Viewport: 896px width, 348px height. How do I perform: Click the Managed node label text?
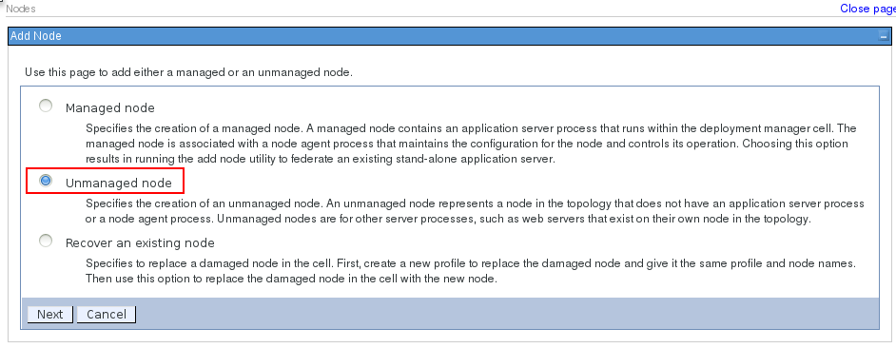click(109, 108)
